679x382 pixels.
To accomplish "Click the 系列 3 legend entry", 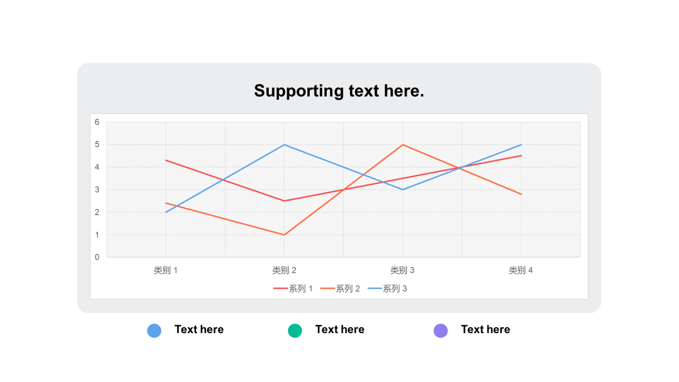I will [x=387, y=289].
